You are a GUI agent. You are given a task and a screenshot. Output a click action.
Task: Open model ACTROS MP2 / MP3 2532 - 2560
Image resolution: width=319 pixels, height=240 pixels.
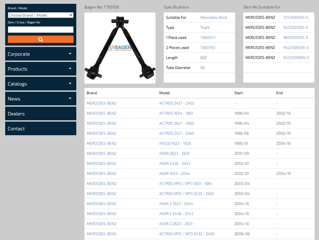click(x=187, y=194)
